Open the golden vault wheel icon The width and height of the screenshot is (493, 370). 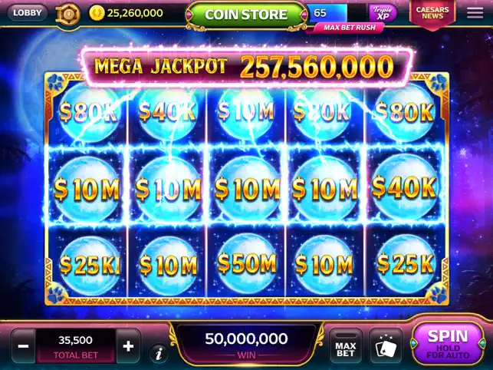pos(67,15)
